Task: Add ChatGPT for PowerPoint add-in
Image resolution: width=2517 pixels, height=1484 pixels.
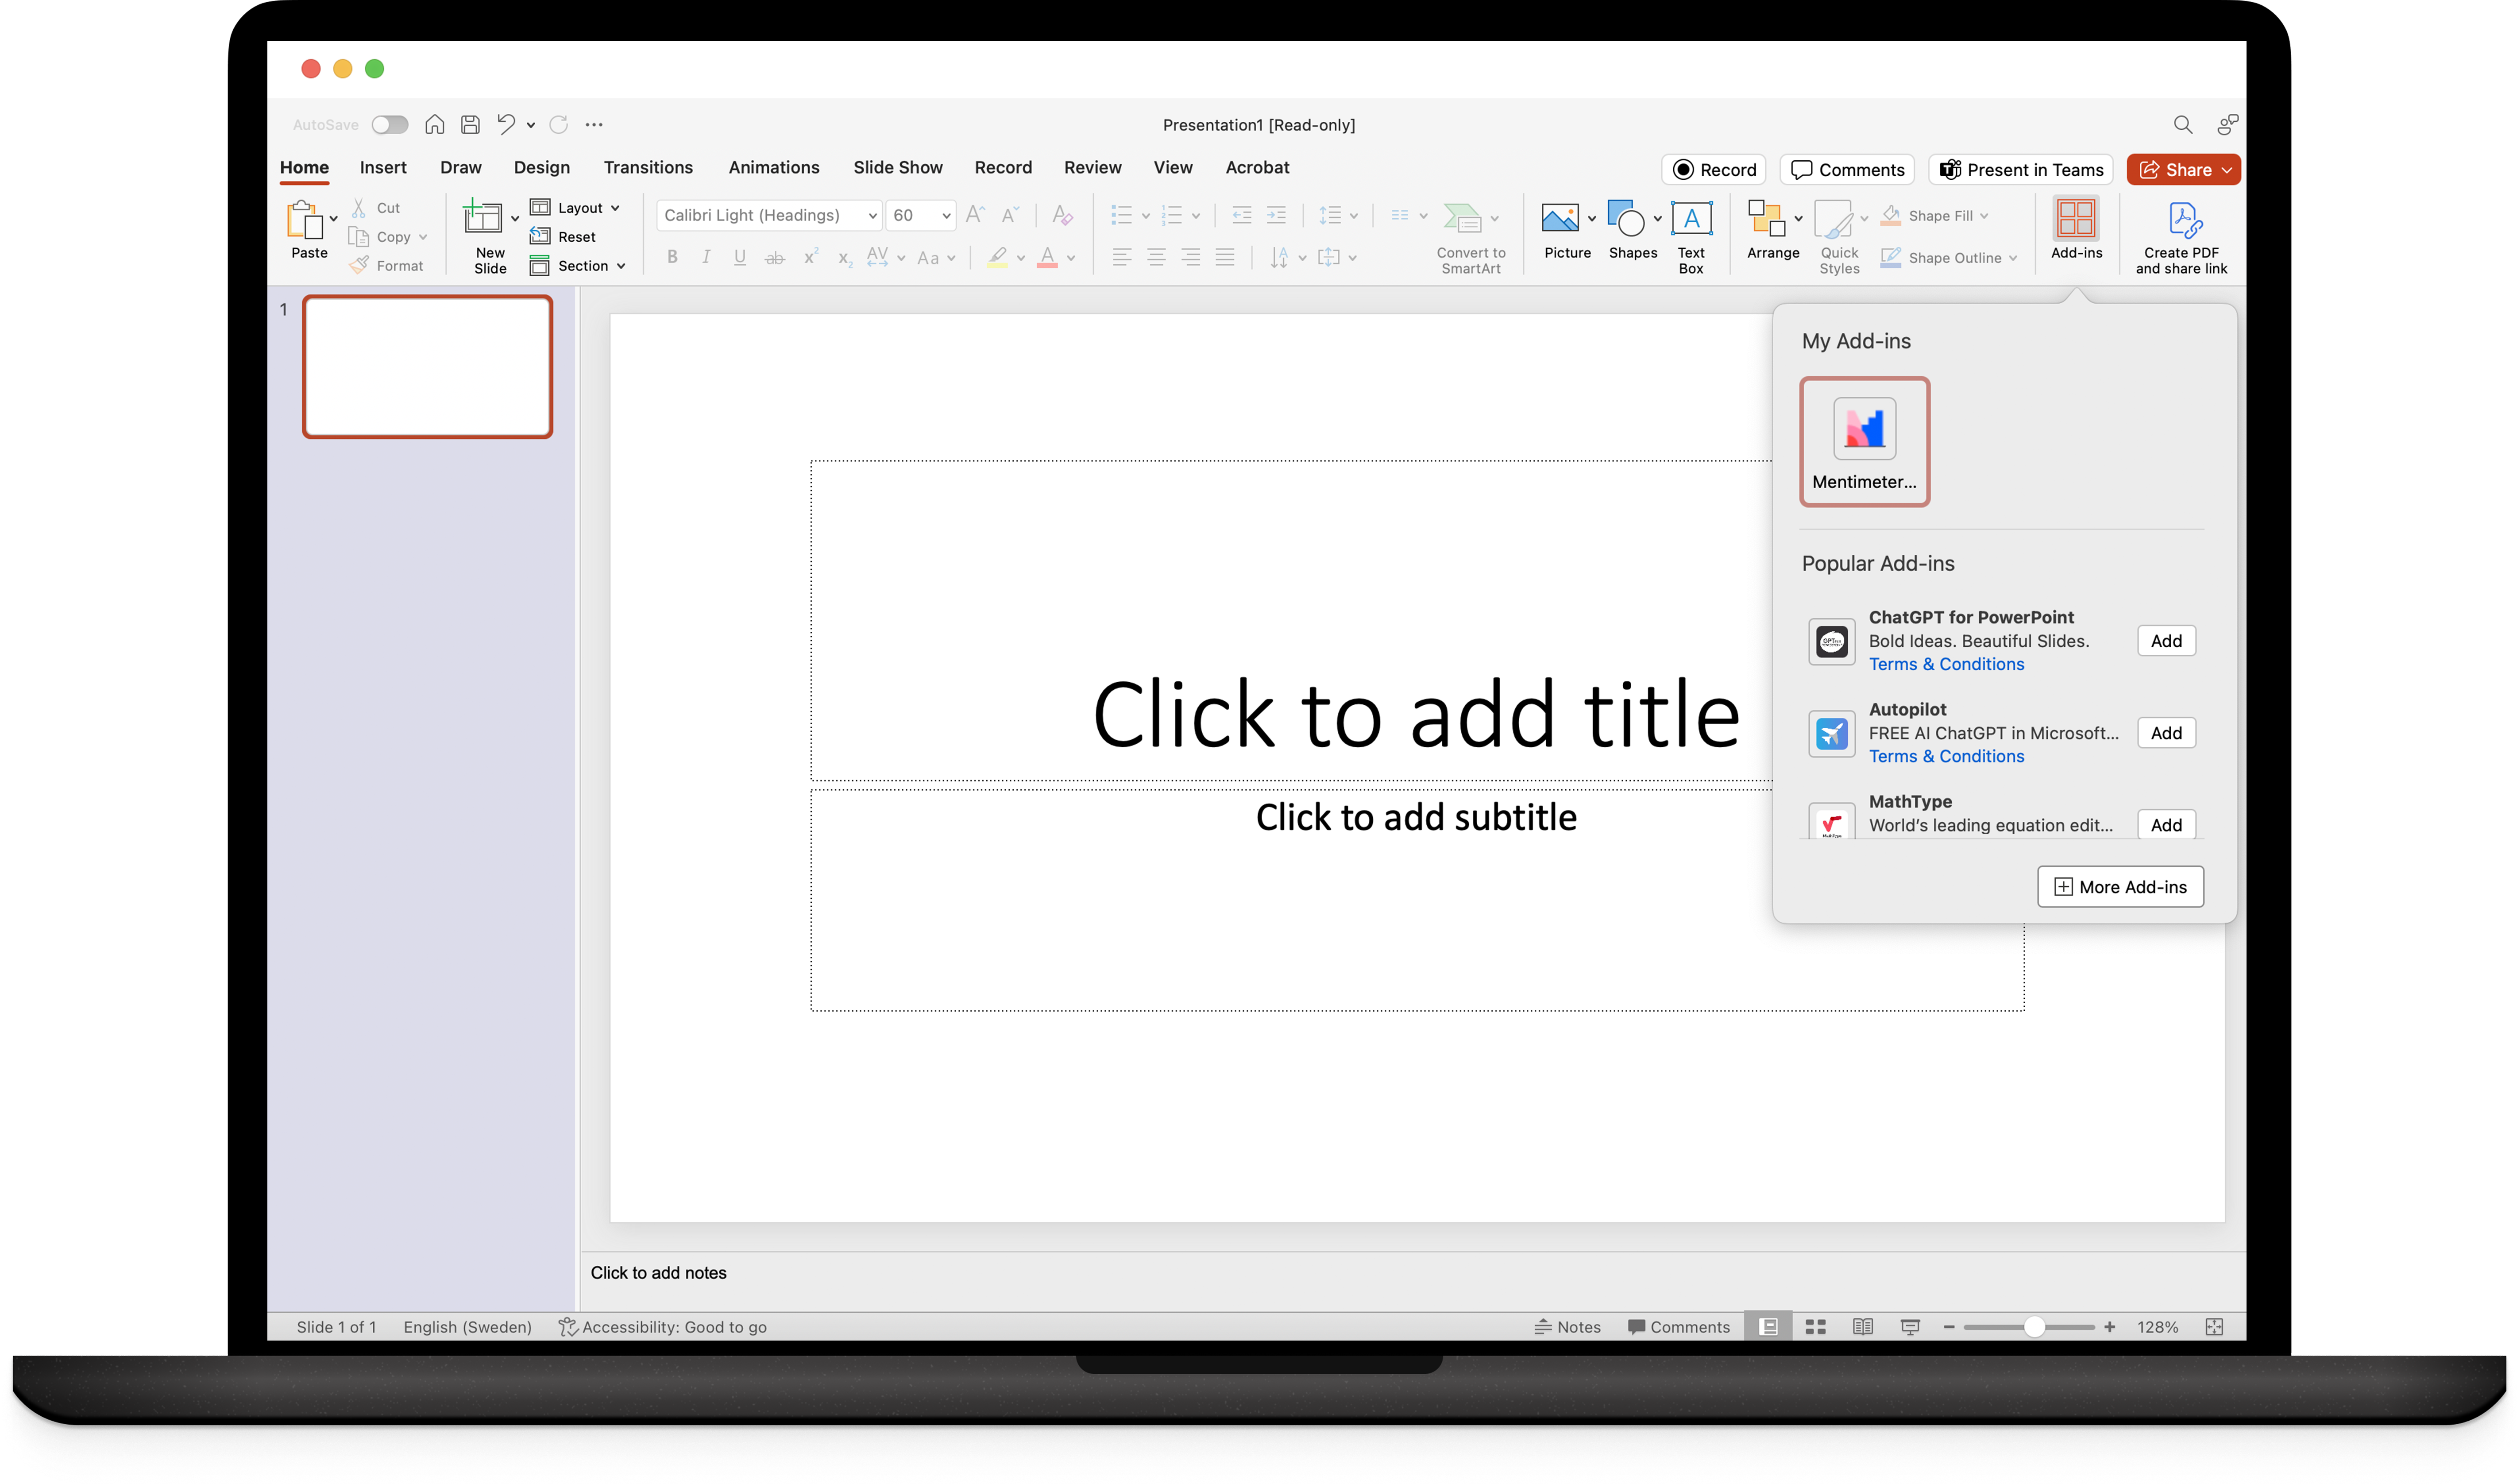Action: coord(2165,641)
